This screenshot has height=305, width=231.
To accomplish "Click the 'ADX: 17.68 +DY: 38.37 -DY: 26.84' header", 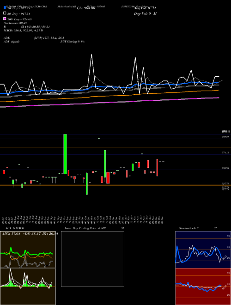I will 30,234.
